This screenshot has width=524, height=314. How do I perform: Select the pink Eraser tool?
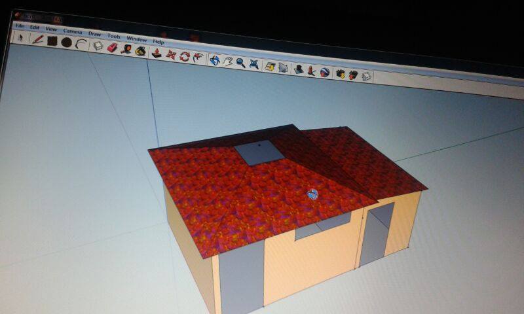[112, 47]
